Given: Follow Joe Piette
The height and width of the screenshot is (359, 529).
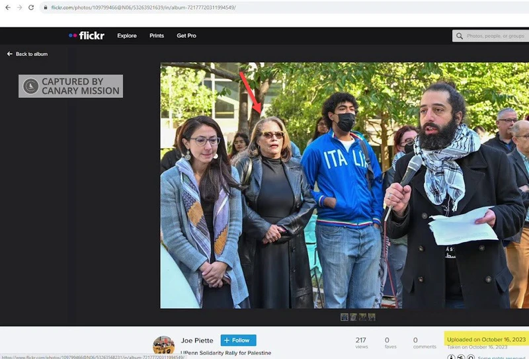Looking at the screenshot, I should [238, 340].
